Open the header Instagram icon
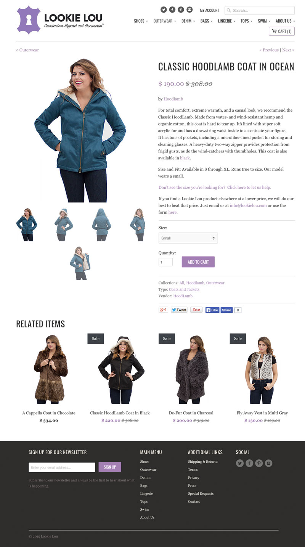The image size is (305, 547). coord(190,10)
